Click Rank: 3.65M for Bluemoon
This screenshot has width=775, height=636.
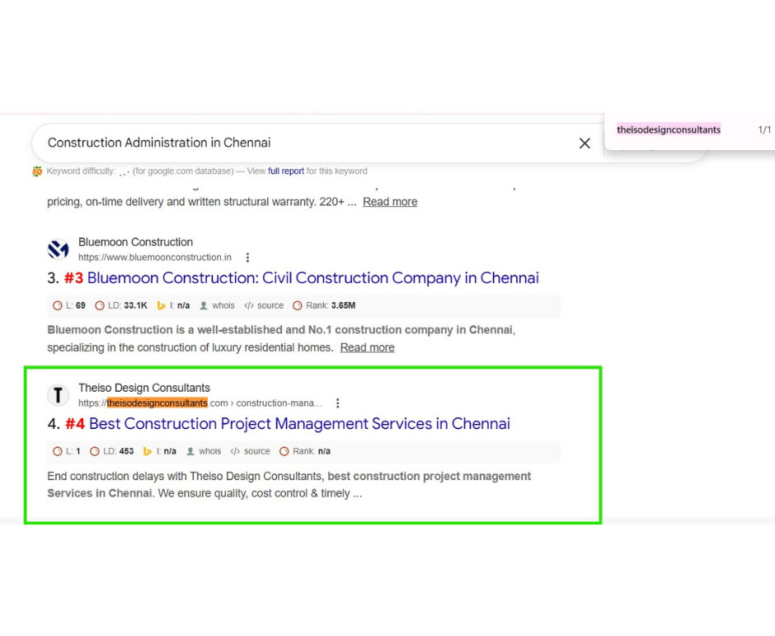click(x=324, y=306)
